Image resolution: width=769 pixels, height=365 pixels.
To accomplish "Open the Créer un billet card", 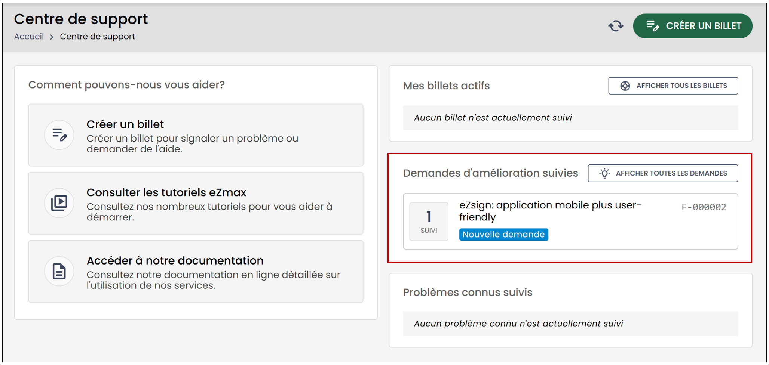I will coord(196,135).
